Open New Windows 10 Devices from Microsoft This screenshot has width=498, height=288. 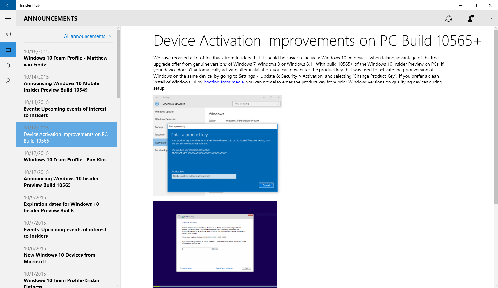(66, 255)
